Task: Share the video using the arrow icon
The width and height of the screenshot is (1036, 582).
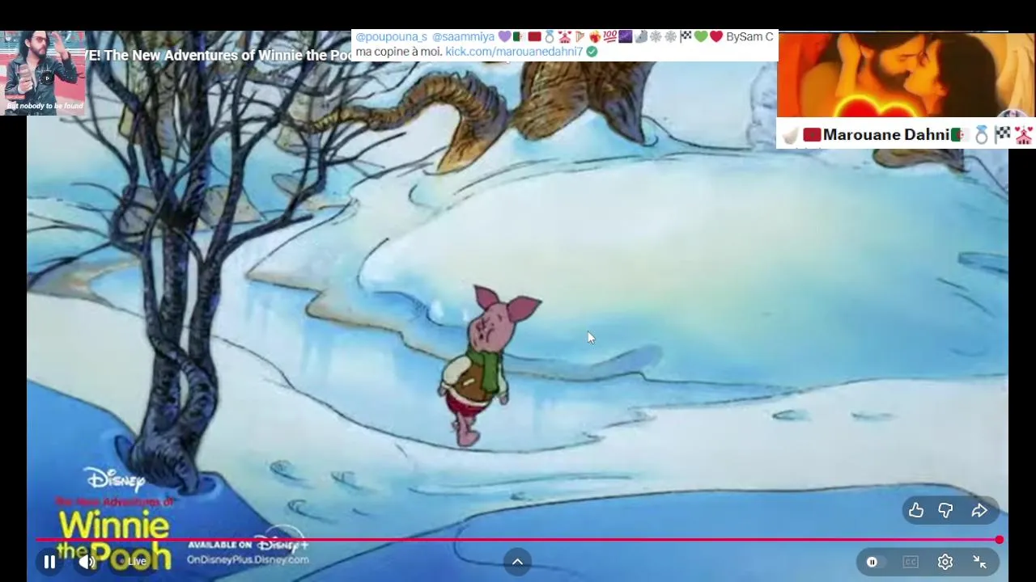Action: pos(979,510)
